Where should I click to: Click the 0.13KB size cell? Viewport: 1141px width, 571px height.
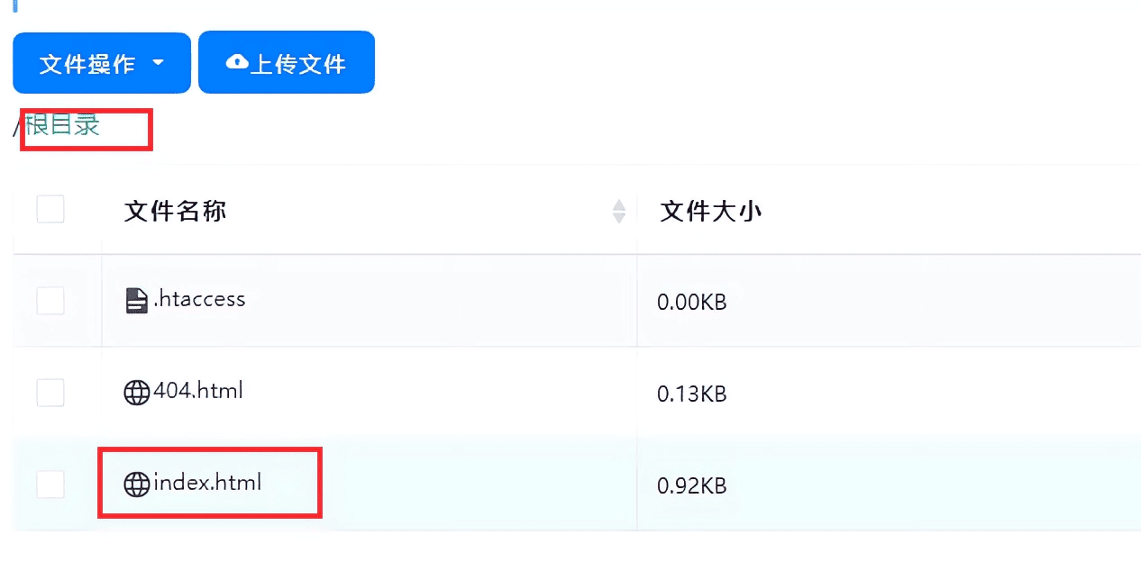(x=691, y=394)
